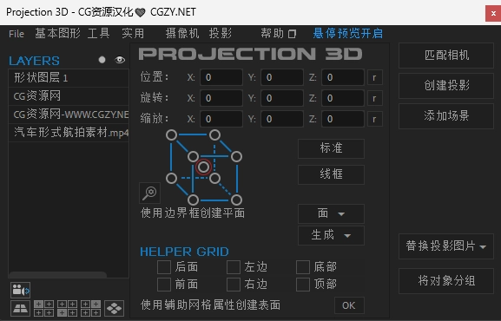
Task: Select view layout with top-left pane highlighted
Action: [x=43, y=308]
